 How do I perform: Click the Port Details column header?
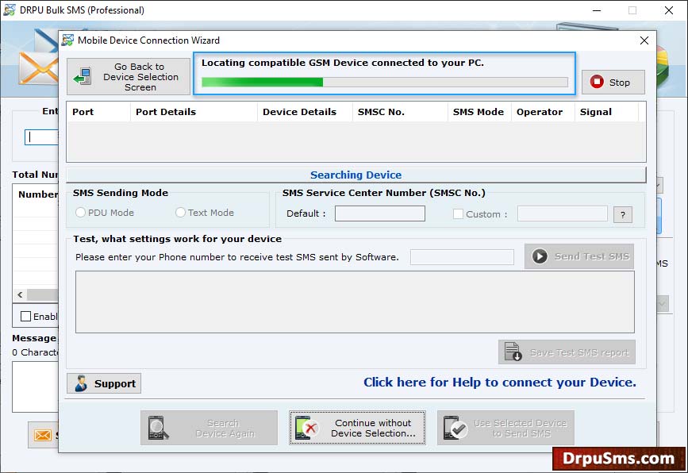coord(194,112)
